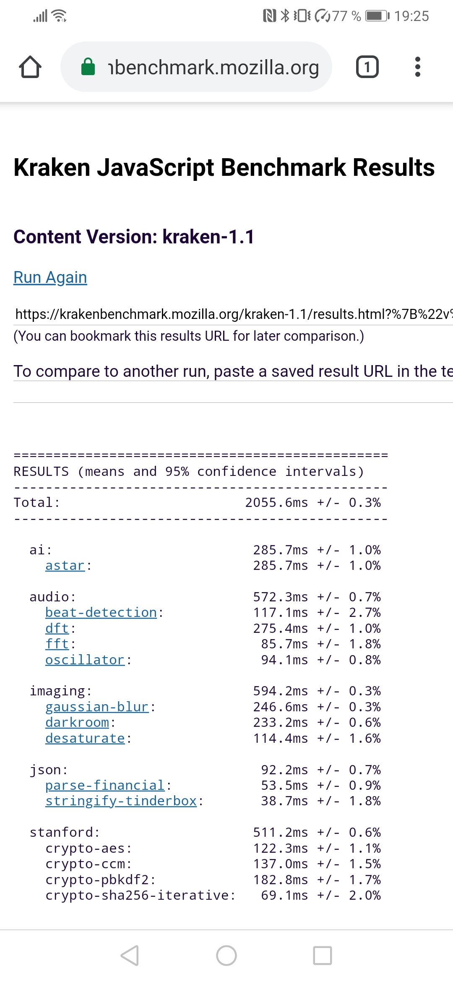The height and width of the screenshot is (982, 453).
Task: Open the parse-financial test link
Action: tap(105, 786)
